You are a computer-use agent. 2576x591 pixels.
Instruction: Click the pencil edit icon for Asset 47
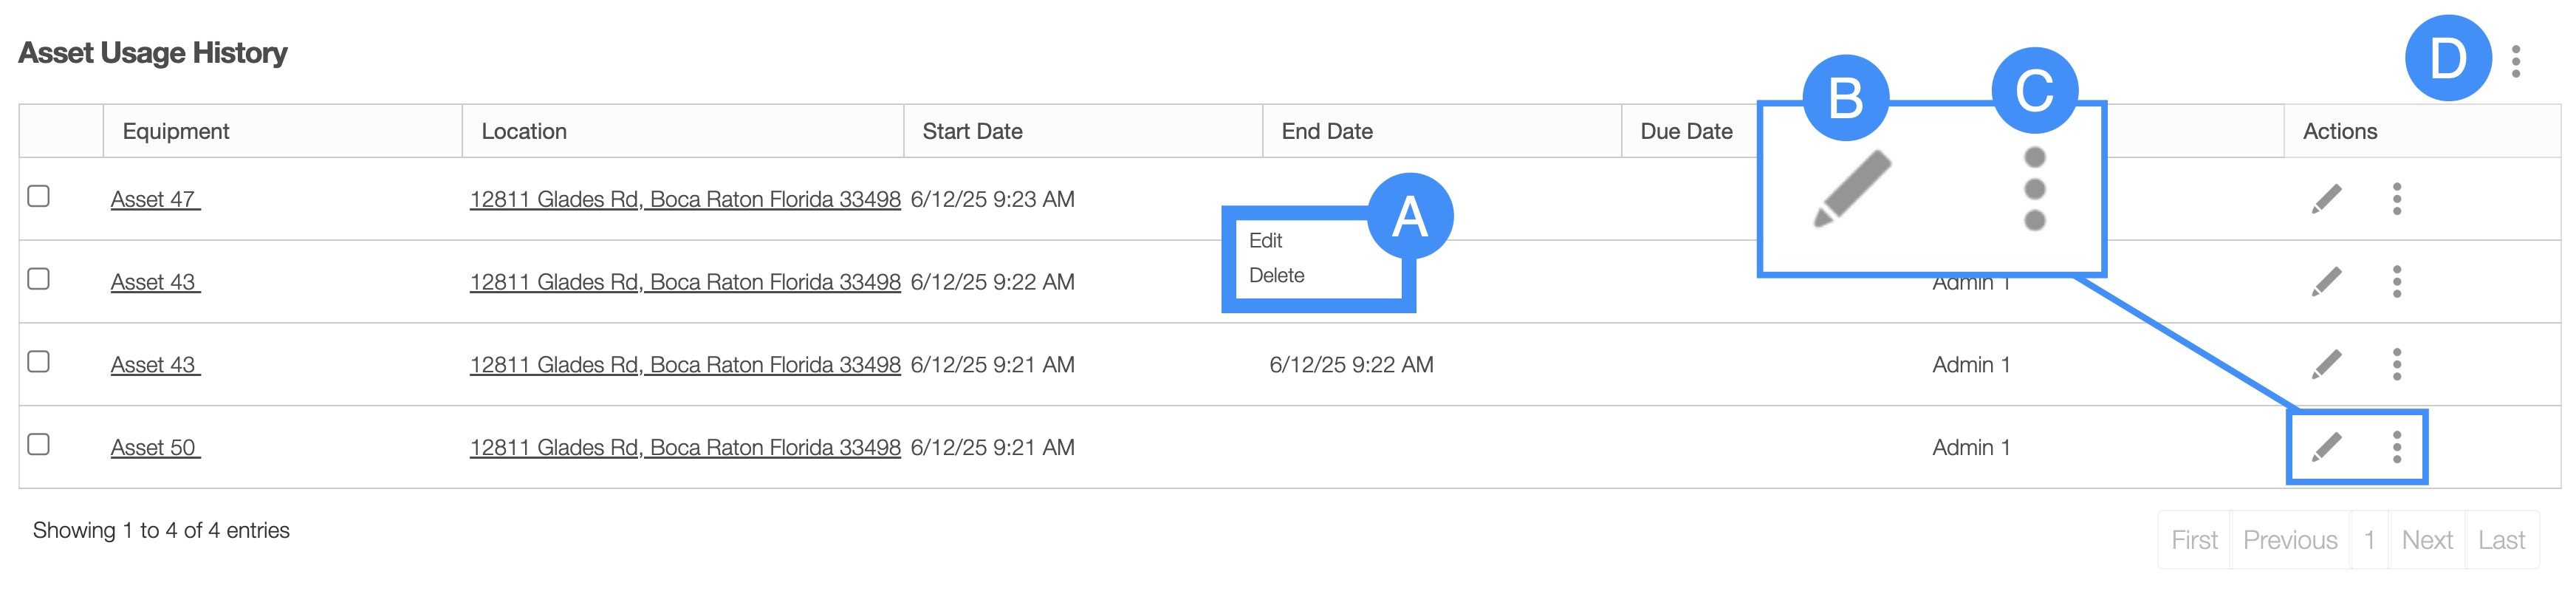[2326, 199]
